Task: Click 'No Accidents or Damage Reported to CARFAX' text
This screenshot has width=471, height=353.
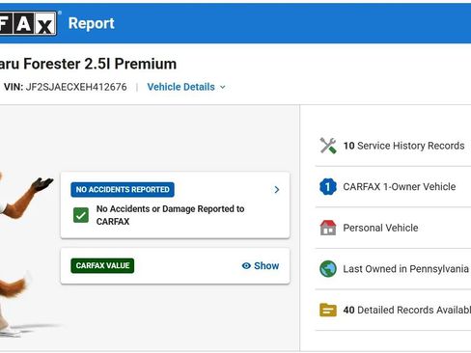Action: pyautogui.click(x=170, y=215)
